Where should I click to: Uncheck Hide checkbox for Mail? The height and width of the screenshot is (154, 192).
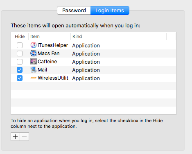click(20, 70)
